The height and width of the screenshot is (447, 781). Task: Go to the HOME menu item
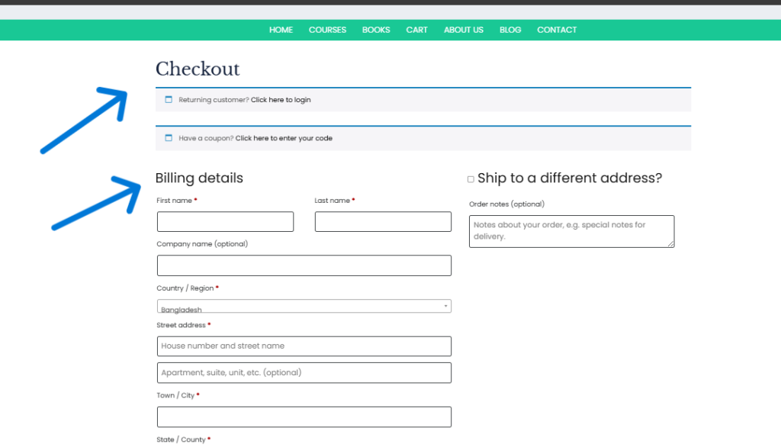(281, 30)
